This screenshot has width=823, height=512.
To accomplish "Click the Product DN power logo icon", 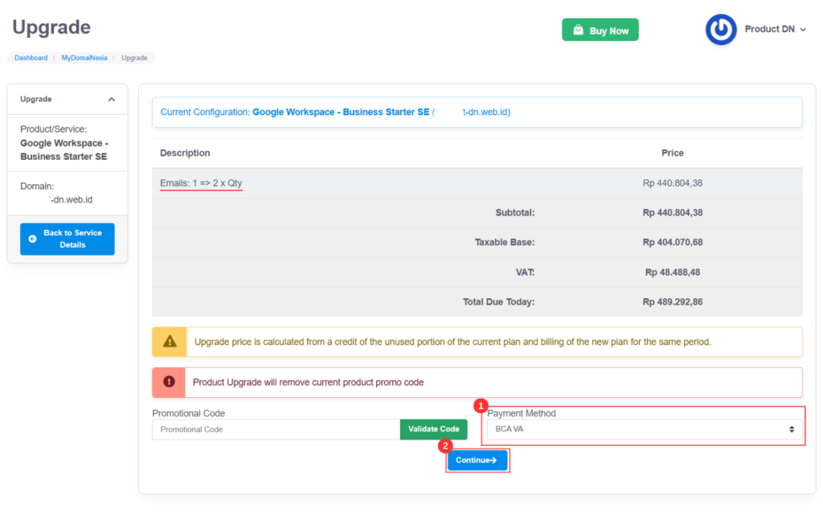I will [x=721, y=29].
